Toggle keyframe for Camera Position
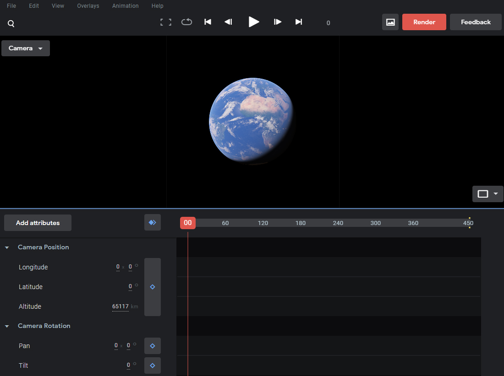This screenshot has height=376, width=504. coord(153,287)
